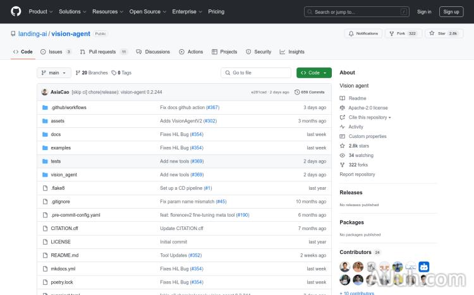The width and height of the screenshot is (474, 295).
Task: Click the Sign up button
Action: [451, 11]
